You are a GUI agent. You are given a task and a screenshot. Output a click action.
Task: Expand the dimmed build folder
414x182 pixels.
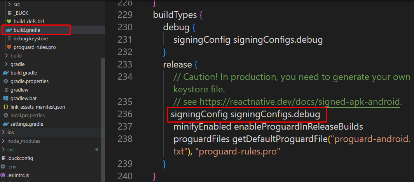coord(6,55)
